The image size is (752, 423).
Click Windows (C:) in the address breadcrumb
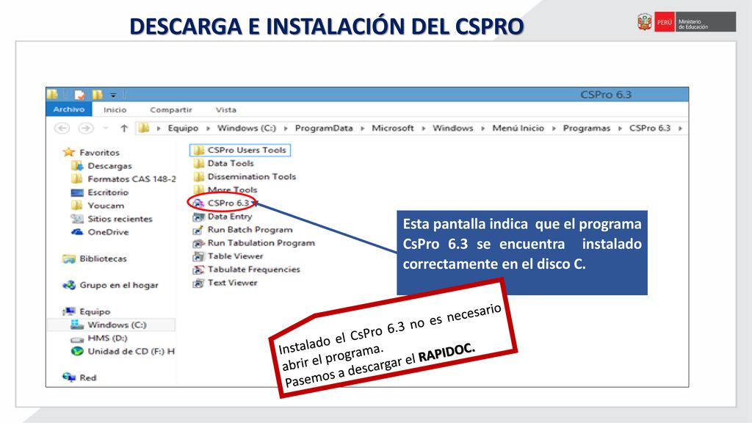coord(247,128)
